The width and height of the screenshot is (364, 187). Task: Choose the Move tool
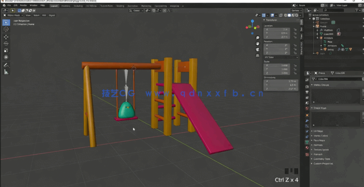pos(6,37)
